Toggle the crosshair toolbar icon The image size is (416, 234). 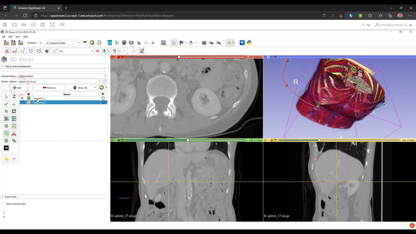[229, 43]
